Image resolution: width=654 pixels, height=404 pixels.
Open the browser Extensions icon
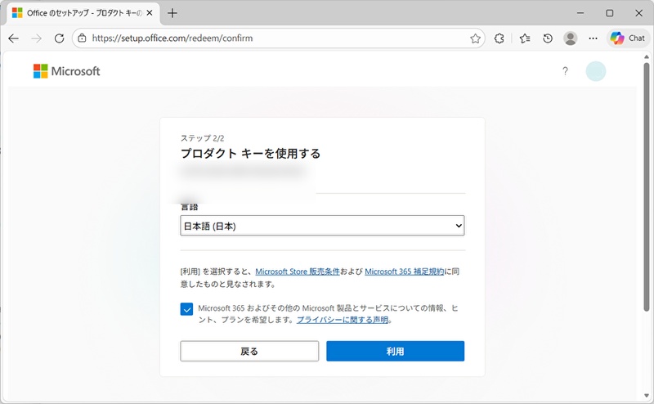click(499, 38)
